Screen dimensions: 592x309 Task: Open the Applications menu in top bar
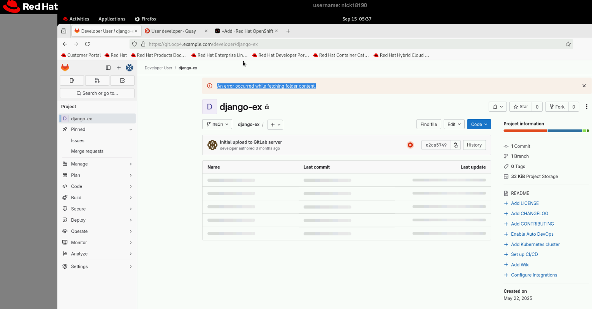pos(112,19)
